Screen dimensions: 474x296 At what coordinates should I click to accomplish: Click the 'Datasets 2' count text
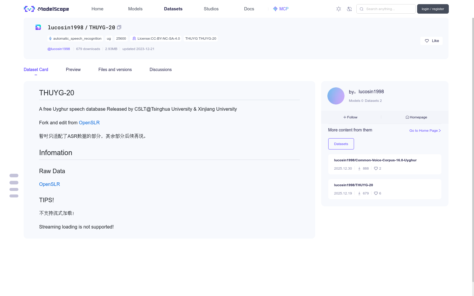pos(373,101)
